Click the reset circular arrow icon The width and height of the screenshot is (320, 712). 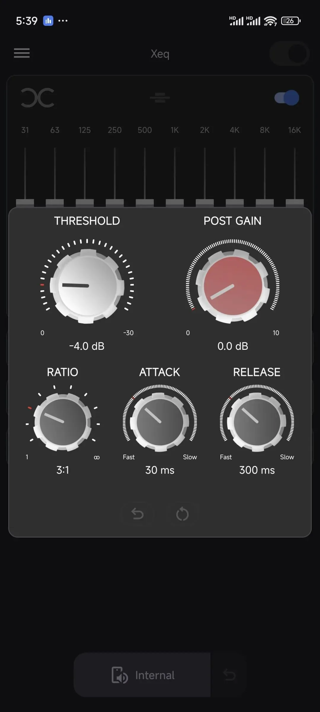(x=182, y=514)
